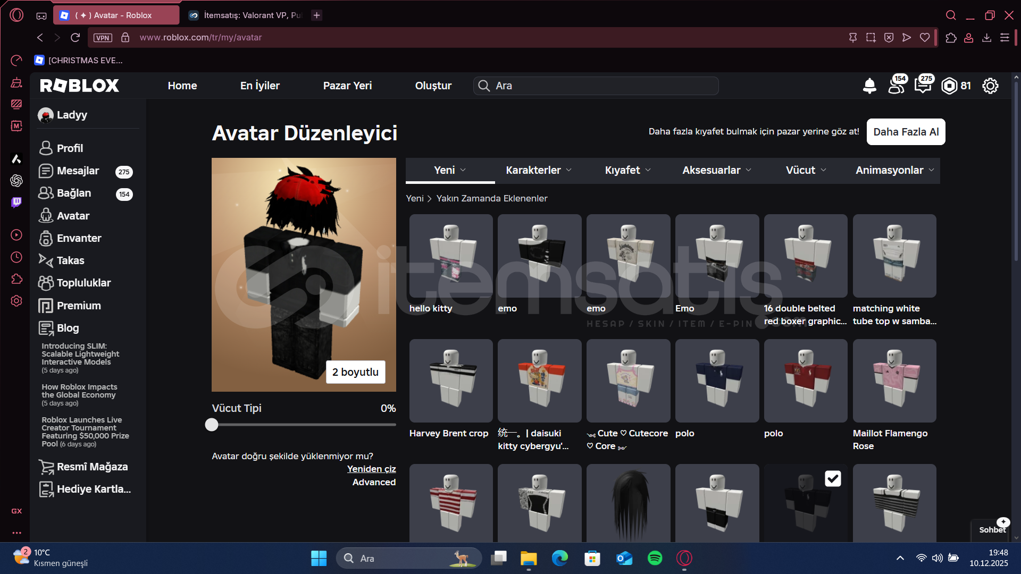Toggle the VPN badge in address bar
Screen dimensions: 1021x574
(x=103, y=38)
